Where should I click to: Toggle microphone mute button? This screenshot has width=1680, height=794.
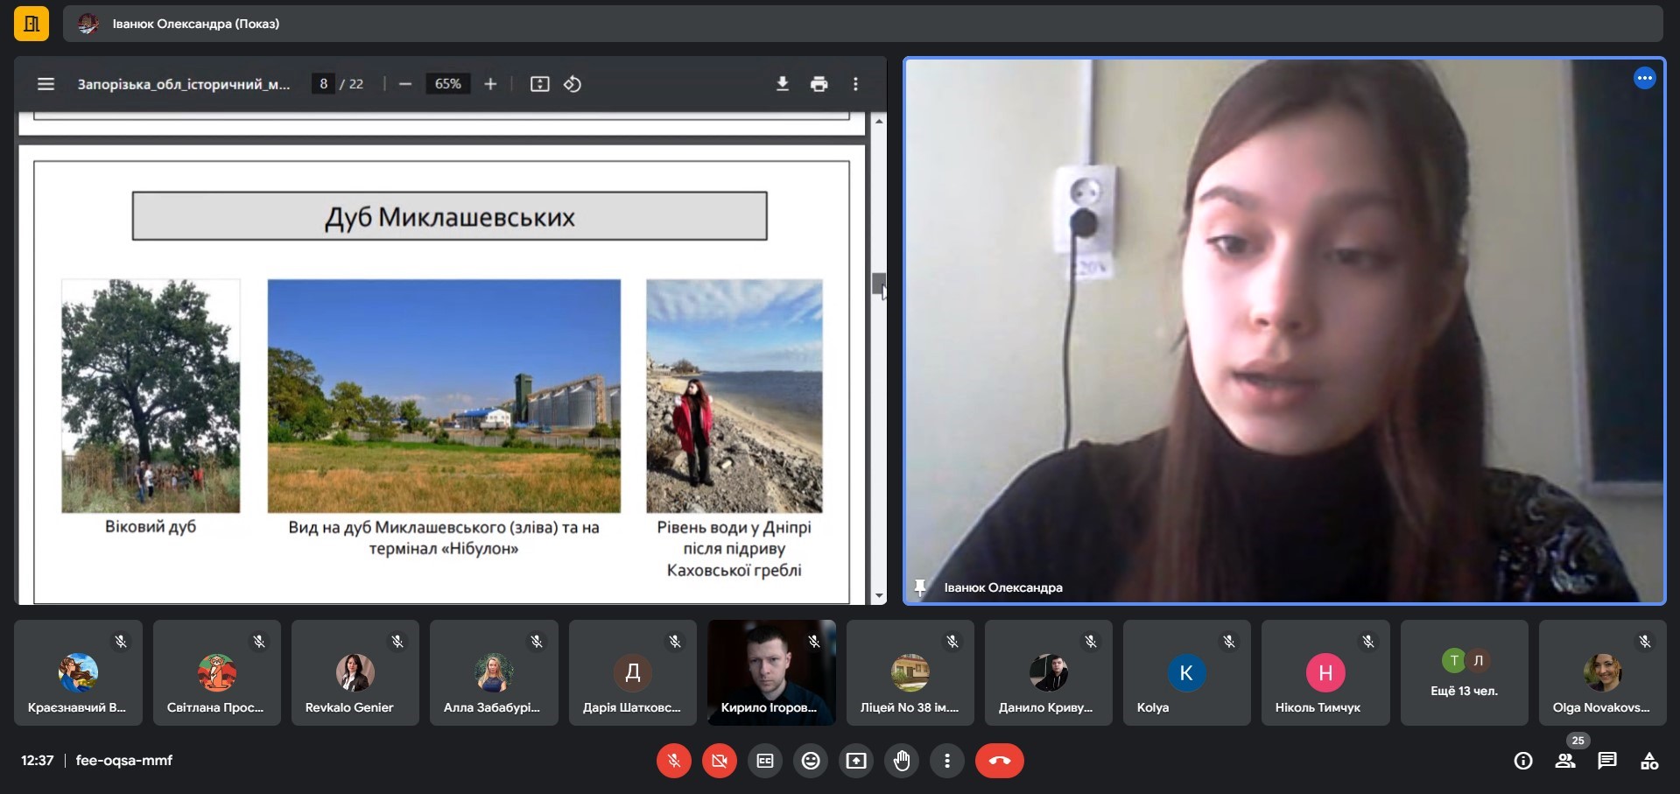674,761
